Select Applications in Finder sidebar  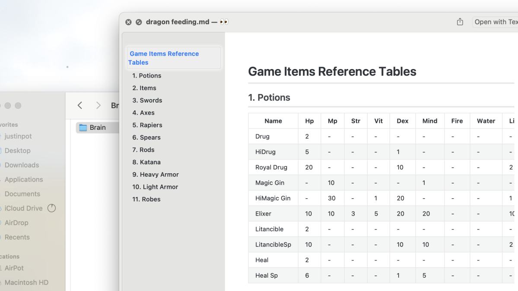(x=24, y=179)
